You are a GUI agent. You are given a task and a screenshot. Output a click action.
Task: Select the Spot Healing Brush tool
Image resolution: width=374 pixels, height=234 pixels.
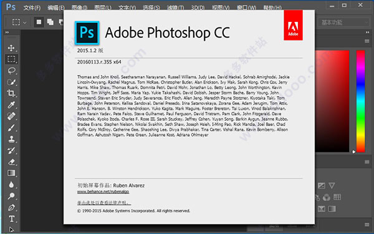pos(11,116)
